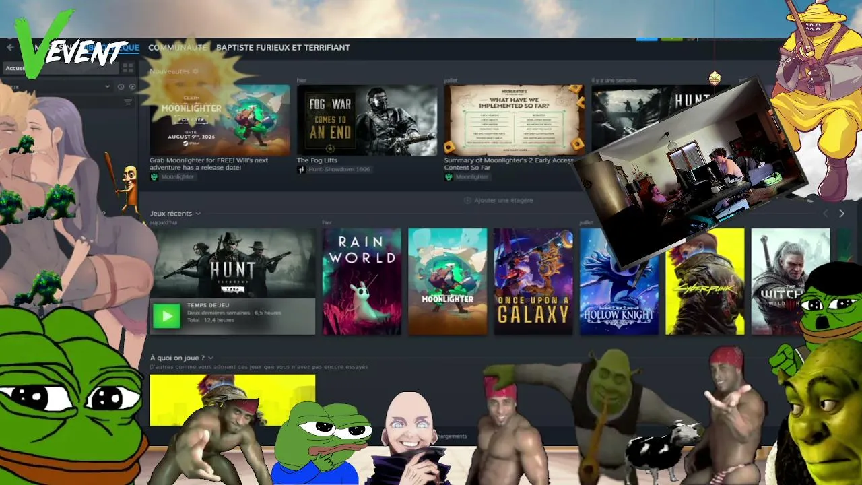Viewport: 862px width, 485px height.
Task: Click the Hunt: Showdown 1896 game icon
Action: [301, 170]
